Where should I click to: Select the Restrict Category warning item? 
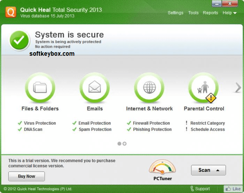[205, 123]
